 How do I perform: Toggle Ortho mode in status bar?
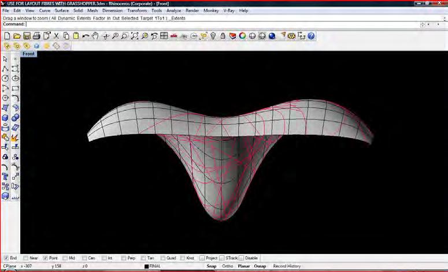pyautogui.click(x=227, y=266)
